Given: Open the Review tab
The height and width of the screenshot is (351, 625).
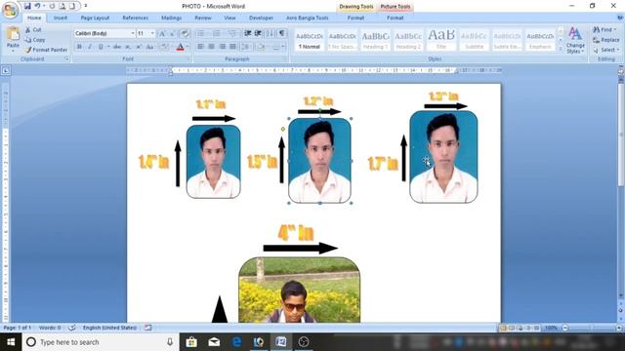Looking at the screenshot, I should [203, 18].
